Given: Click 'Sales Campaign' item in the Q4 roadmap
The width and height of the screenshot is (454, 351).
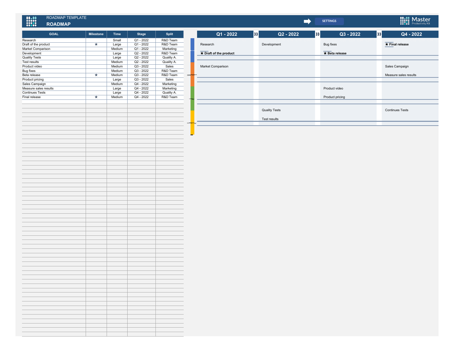Looking at the screenshot, I should 397,66.
